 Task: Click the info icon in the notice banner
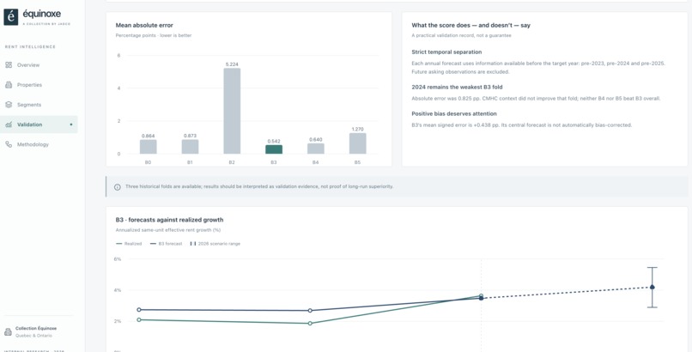click(x=118, y=186)
